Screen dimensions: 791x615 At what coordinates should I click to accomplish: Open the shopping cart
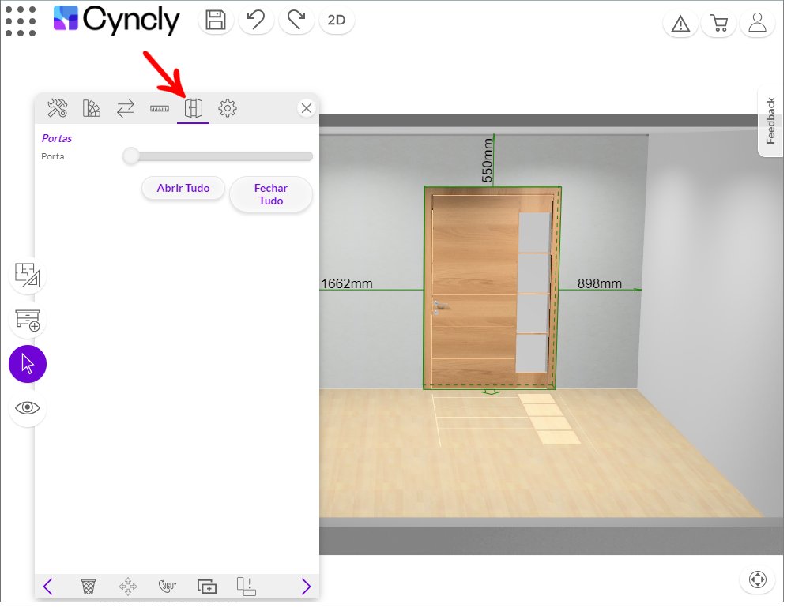click(719, 23)
